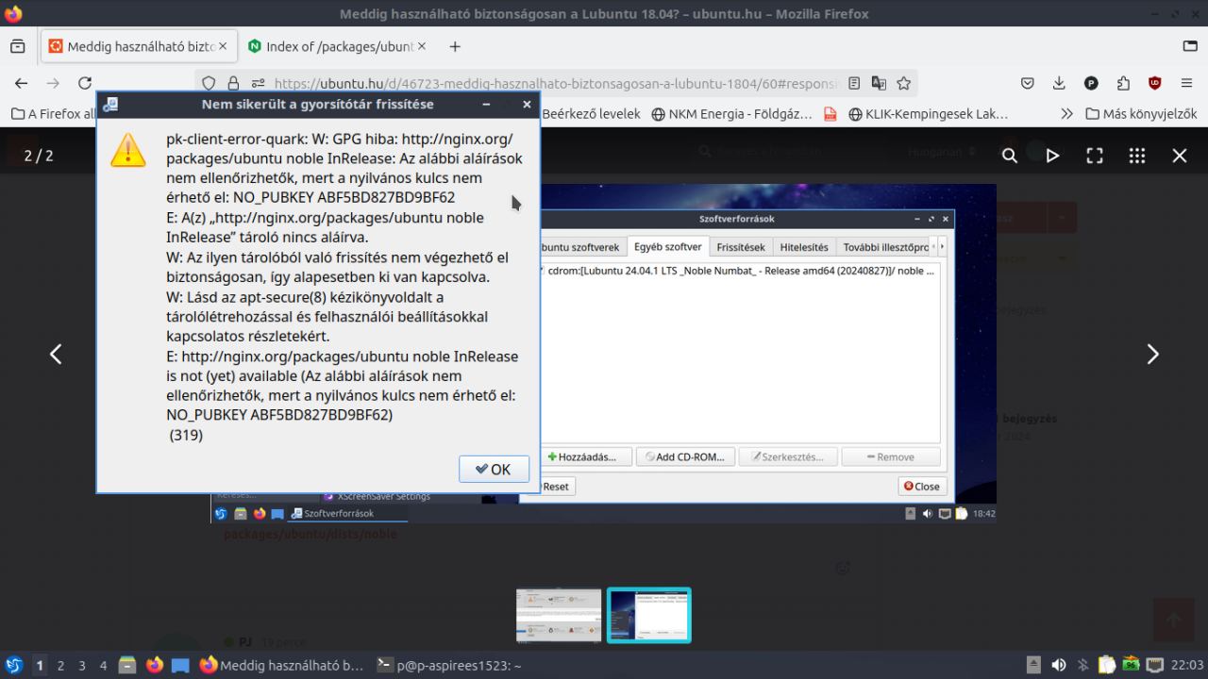Open the uBlock Origin shield extension
1208x679 pixels.
(1154, 83)
